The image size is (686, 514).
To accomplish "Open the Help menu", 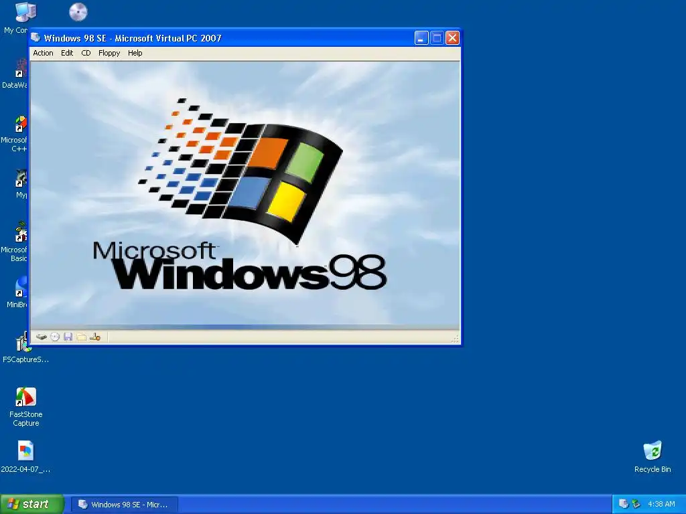I will coord(135,53).
